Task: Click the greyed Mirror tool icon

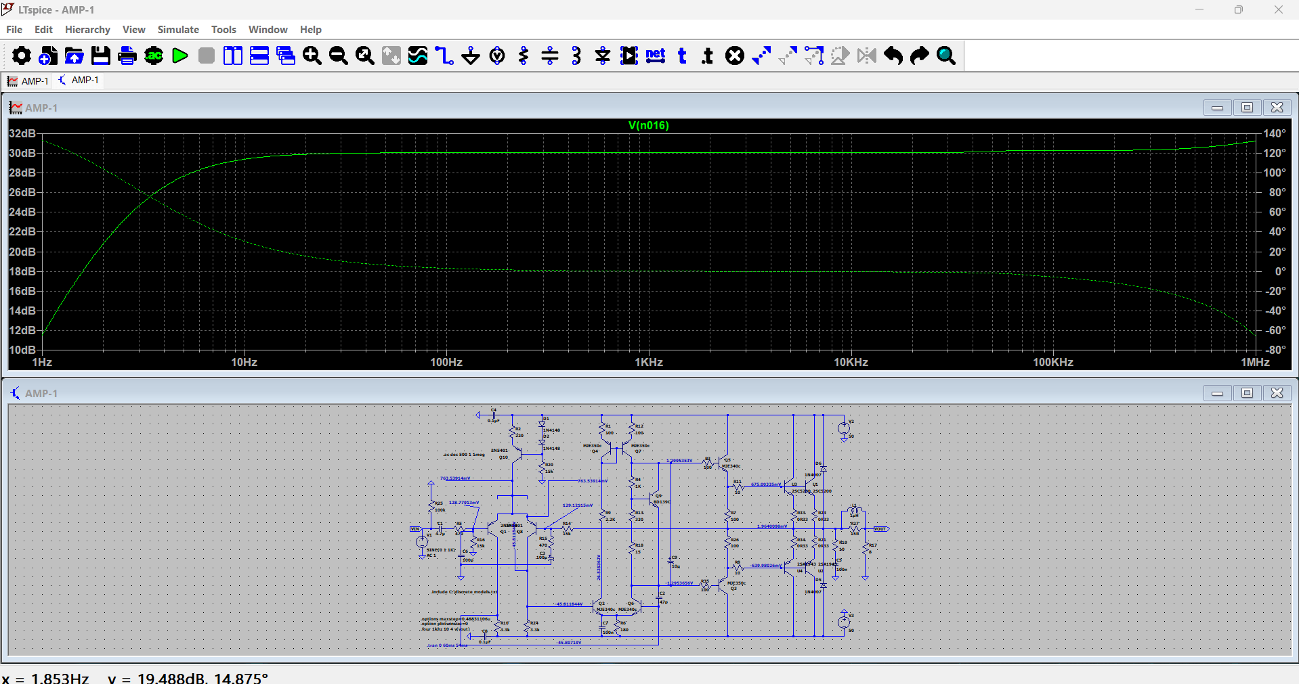Action: pos(867,55)
